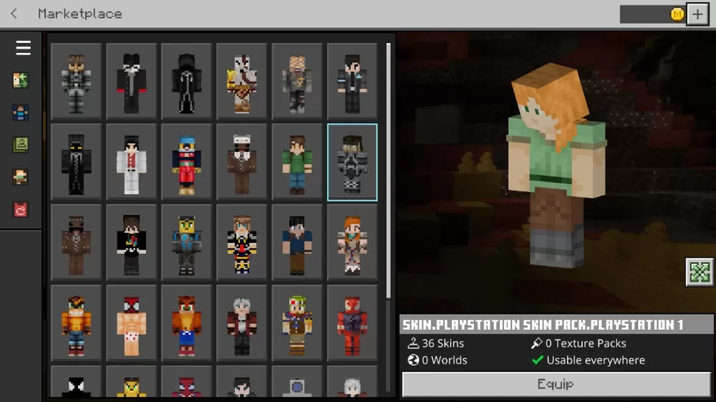Click the Minecoin balance coin icon
Image resolution: width=716 pixels, height=402 pixels.
coord(677,14)
